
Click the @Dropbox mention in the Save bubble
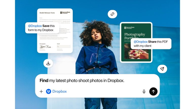pos(35,26)
